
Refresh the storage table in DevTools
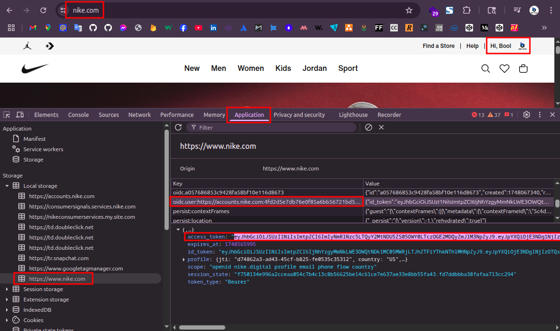click(178, 127)
